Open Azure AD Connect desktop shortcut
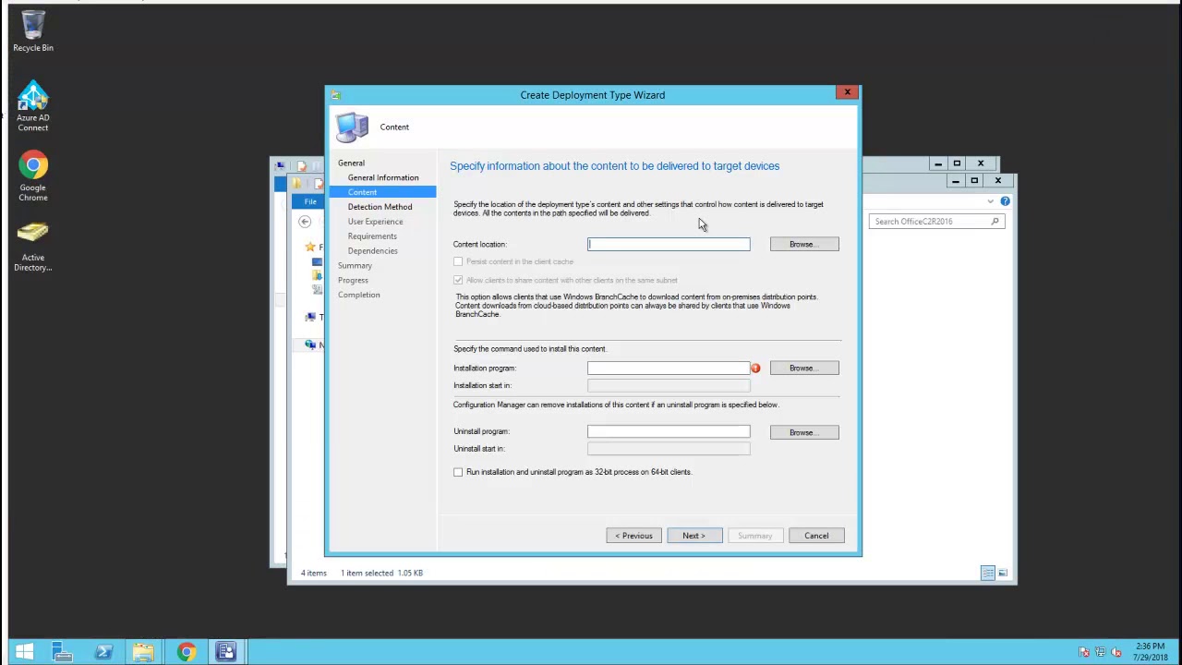The height and width of the screenshot is (665, 1182). click(33, 105)
